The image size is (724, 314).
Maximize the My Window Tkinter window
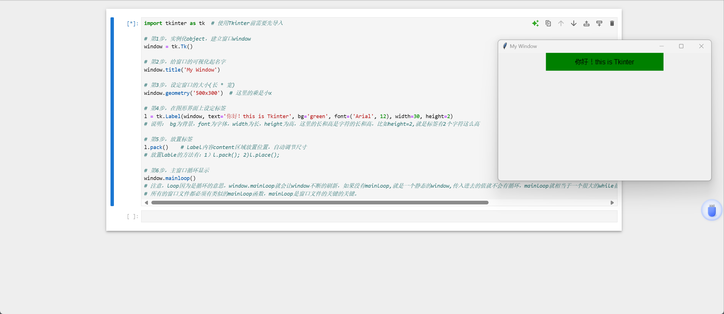[681, 46]
